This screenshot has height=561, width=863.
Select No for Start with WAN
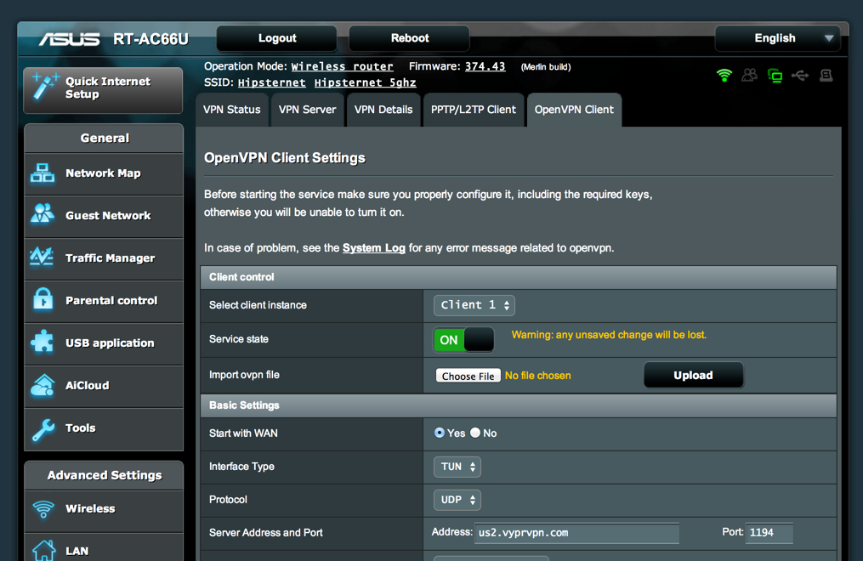(x=475, y=433)
